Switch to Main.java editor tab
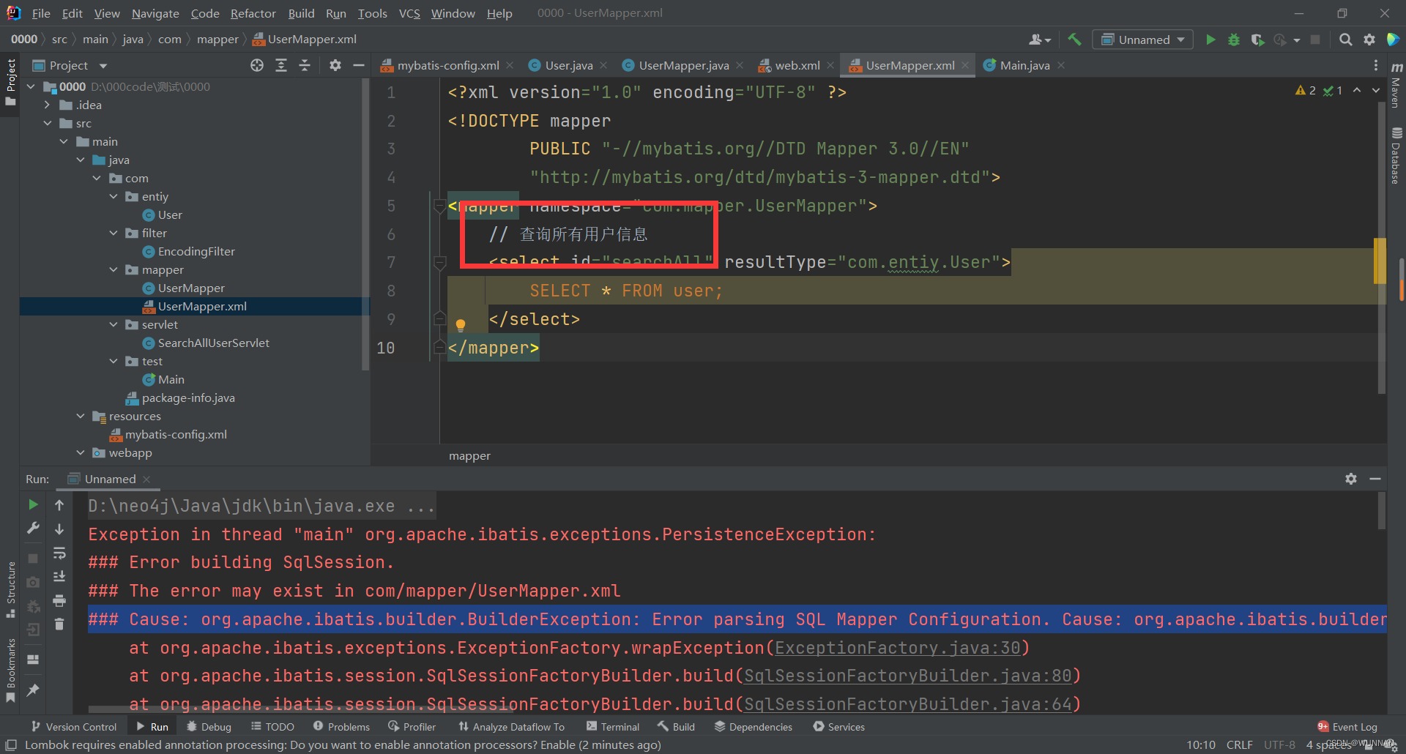Viewport: 1406px width, 754px height. click(x=1024, y=65)
